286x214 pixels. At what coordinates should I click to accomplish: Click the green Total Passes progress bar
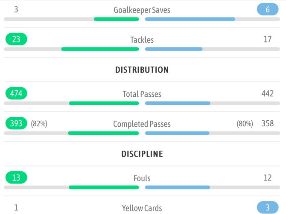click(x=104, y=103)
